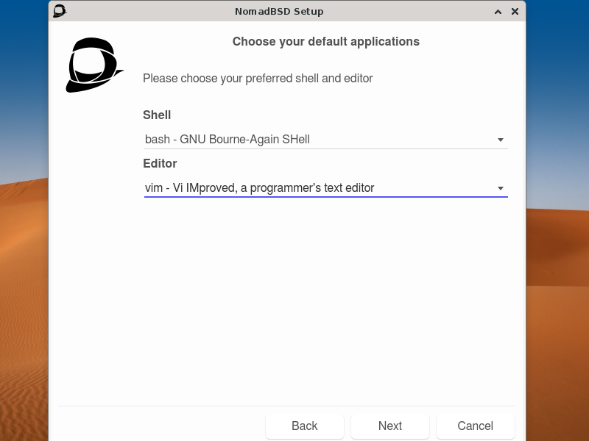589x441 pixels.
Task: Click the NomadBSD icon in the titlebar
Action: (x=59, y=11)
